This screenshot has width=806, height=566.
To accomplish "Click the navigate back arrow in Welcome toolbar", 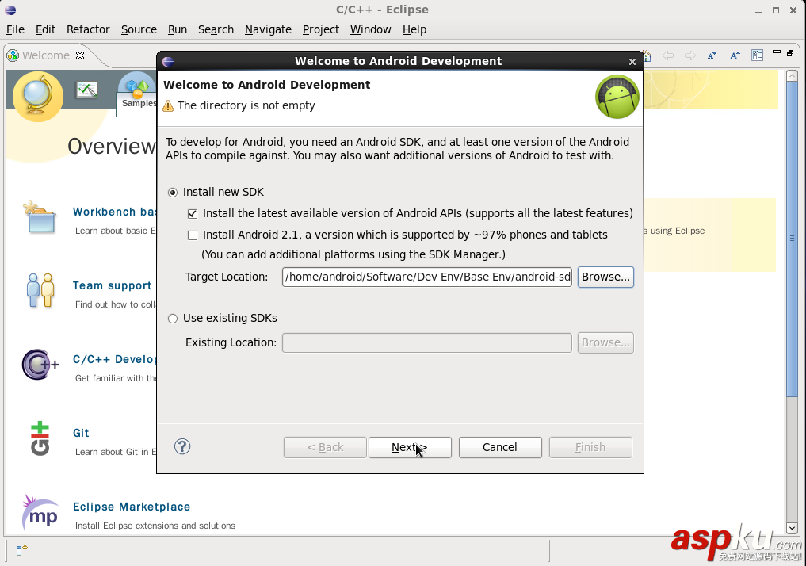I will click(x=668, y=55).
